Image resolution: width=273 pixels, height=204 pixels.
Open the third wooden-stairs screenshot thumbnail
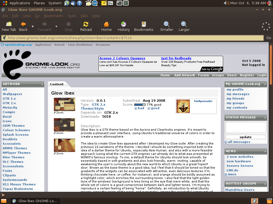coord(65,145)
